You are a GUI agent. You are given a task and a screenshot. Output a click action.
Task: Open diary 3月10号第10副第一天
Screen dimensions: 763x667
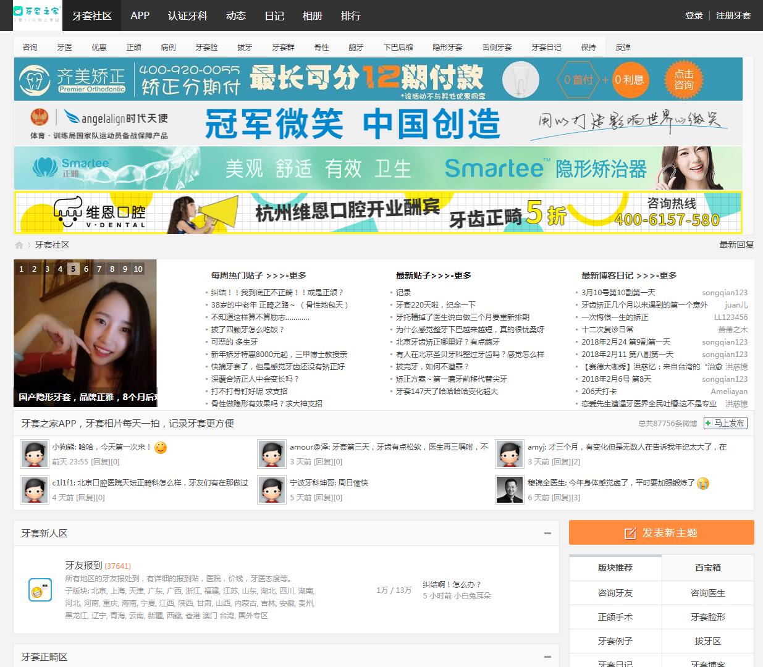pos(618,293)
